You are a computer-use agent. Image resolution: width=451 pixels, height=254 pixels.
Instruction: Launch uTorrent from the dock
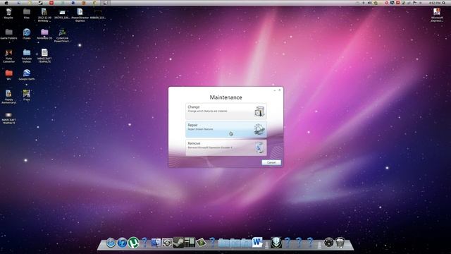click(x=133, y=243)
